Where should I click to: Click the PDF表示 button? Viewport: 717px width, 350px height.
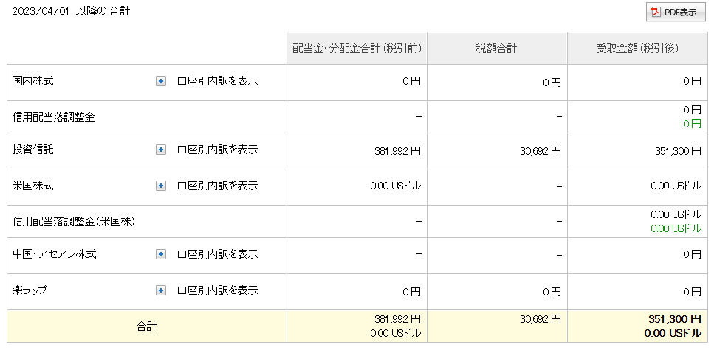pos(676,13)
